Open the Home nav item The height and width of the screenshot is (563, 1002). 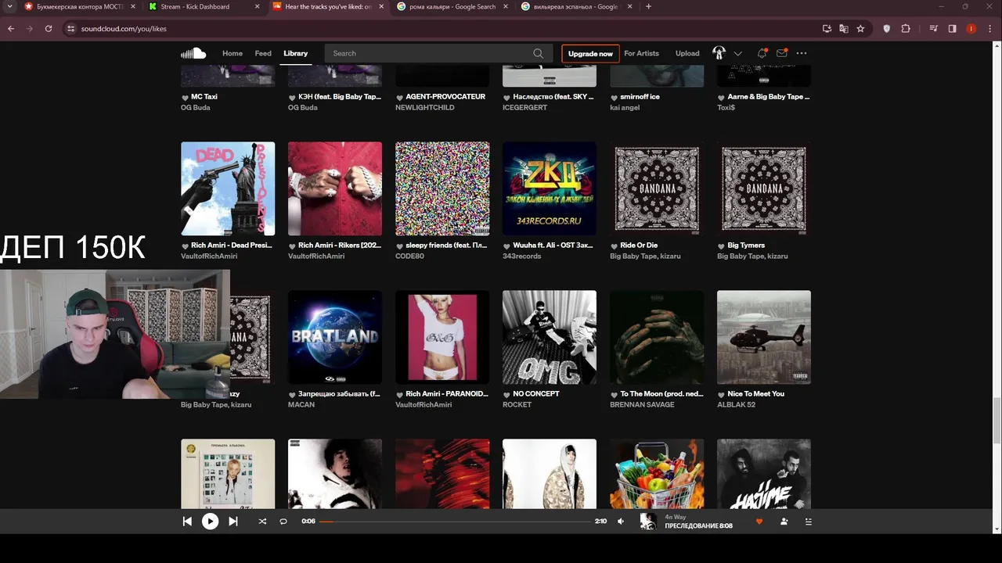[x=232, y=53]
